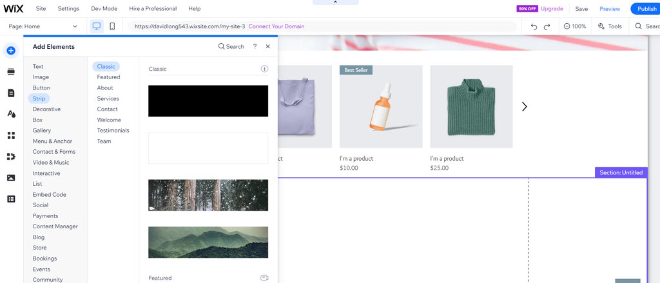
Task: Open the Page: Home dropdown
Action: [x=43, y=26]
